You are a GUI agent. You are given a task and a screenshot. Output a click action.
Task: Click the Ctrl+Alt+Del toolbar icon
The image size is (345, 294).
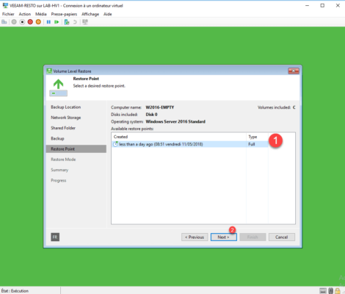click(x=4, y=22)
